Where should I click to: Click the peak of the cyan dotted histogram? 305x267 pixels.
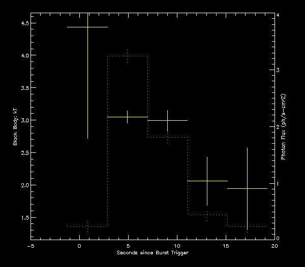point(127,56)
